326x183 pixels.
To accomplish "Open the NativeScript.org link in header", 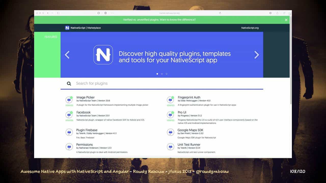I will (250, 28).
